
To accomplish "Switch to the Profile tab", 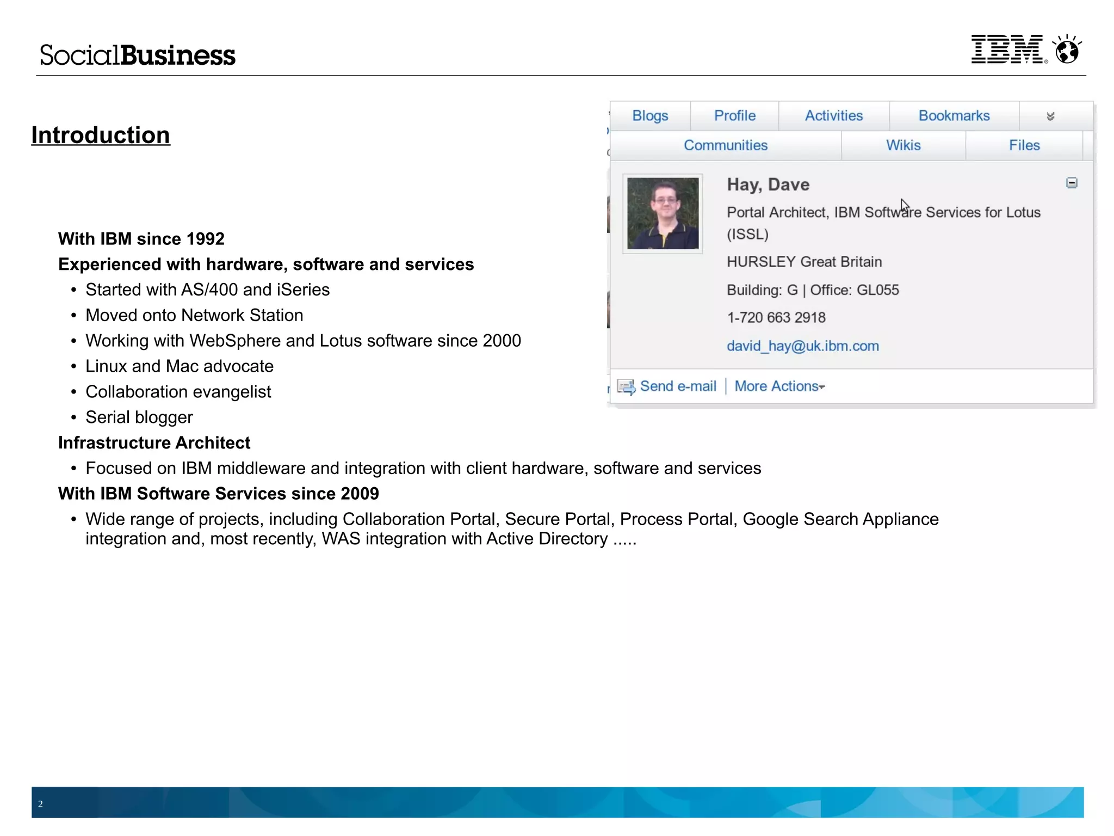I will point(734,116).
